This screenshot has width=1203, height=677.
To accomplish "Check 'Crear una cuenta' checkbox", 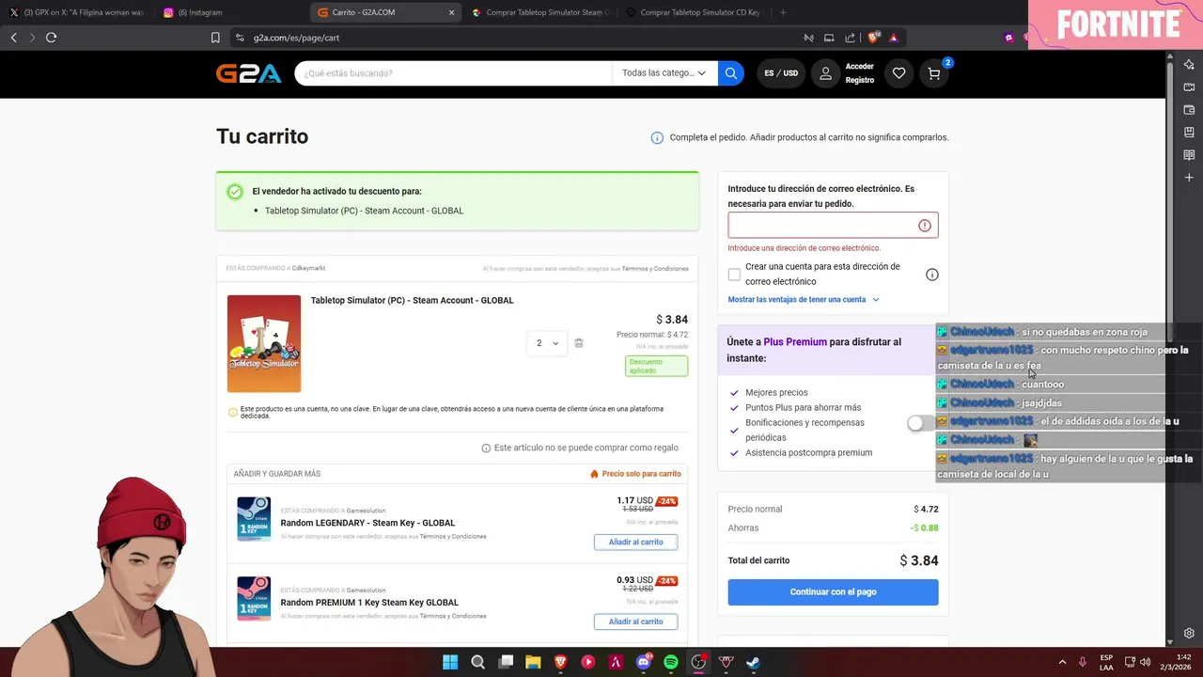I will pyautogui.click(x=734, y=275).
